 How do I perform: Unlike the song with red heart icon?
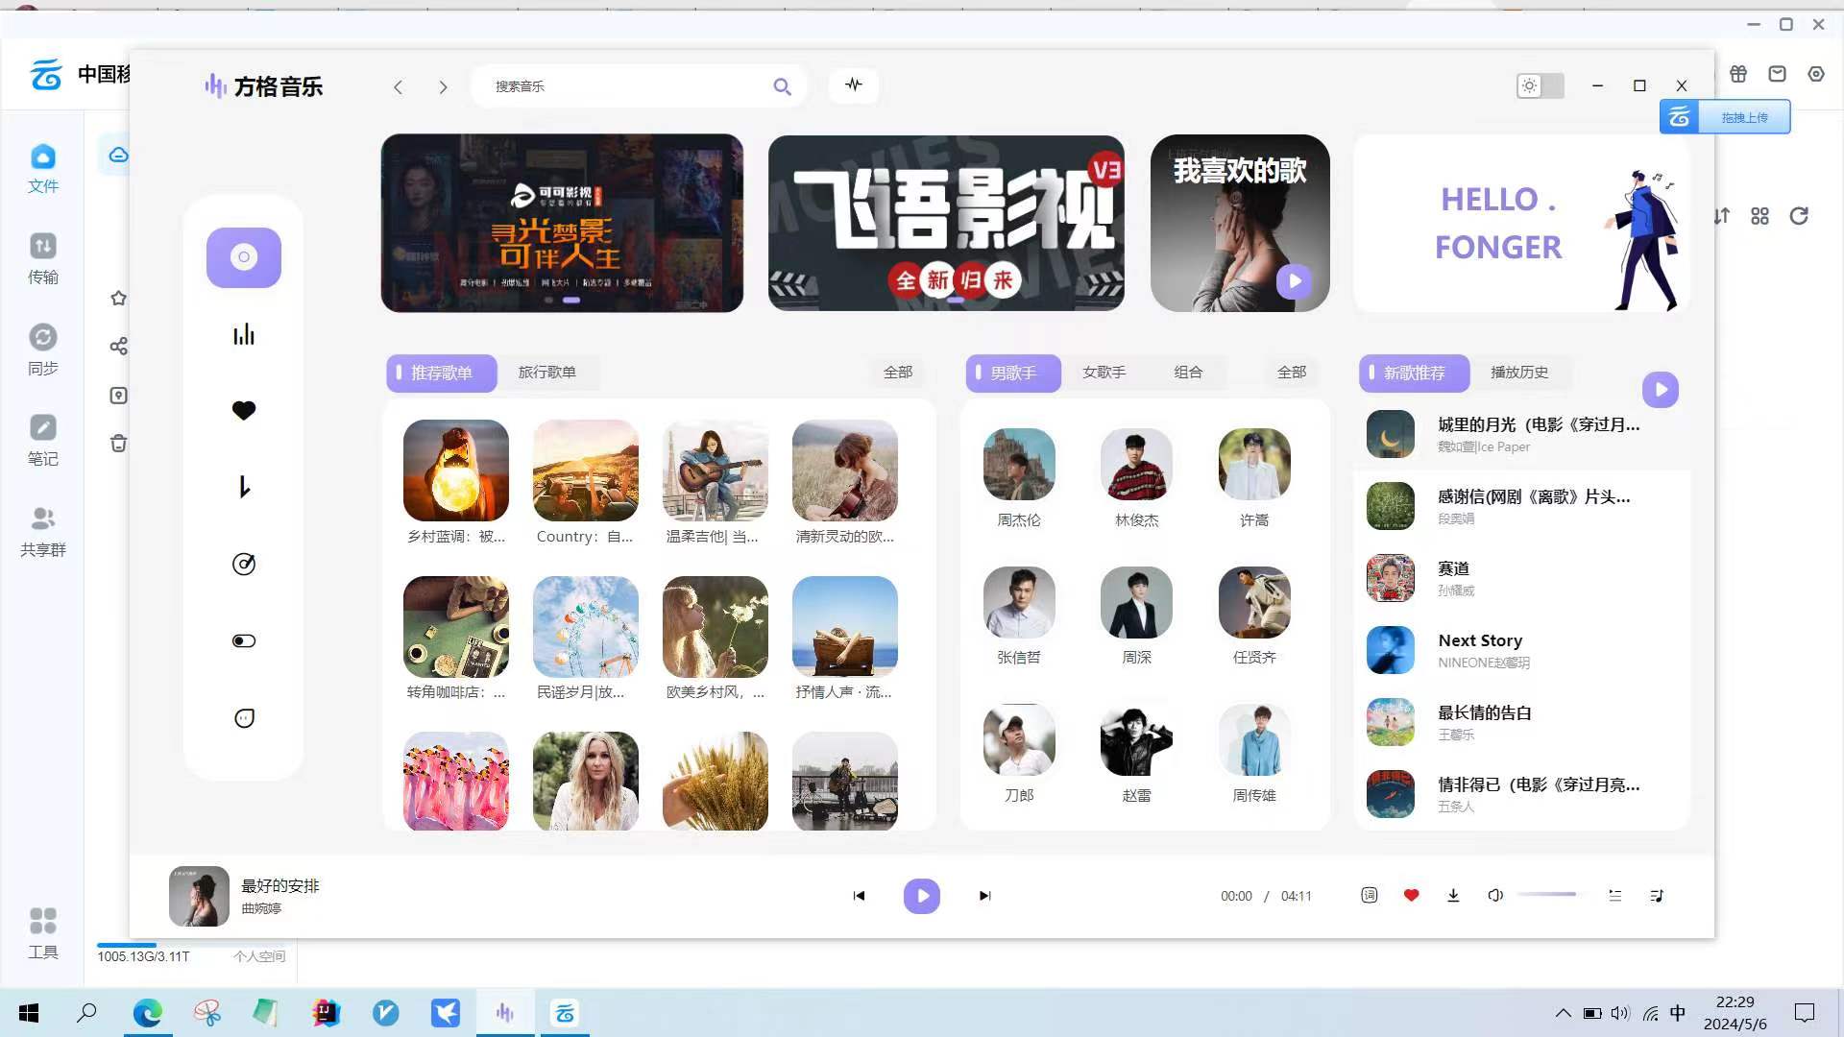click(x=1411, y=895)
